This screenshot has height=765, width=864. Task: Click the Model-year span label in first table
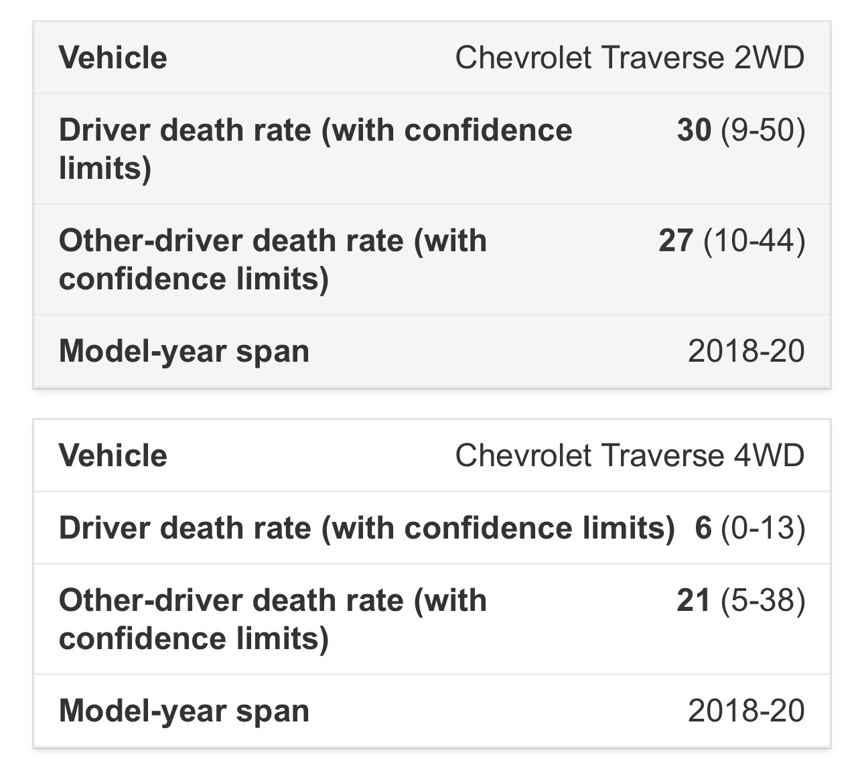pyautogui.click(x=184, y=352)
